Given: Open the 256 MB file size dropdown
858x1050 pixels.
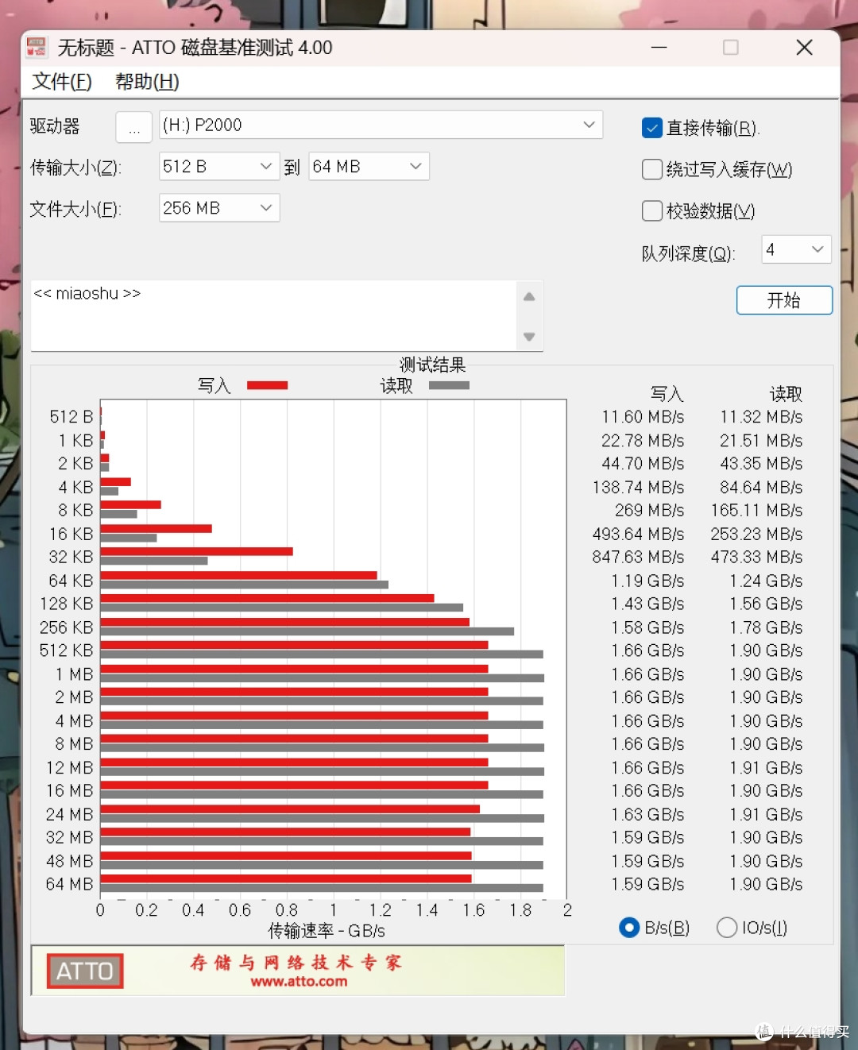Looking at the screenshot, I should (x=219, y=208).
